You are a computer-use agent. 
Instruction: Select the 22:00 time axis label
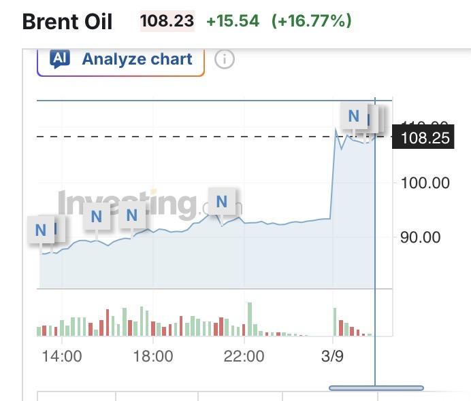tap(244, 356)
